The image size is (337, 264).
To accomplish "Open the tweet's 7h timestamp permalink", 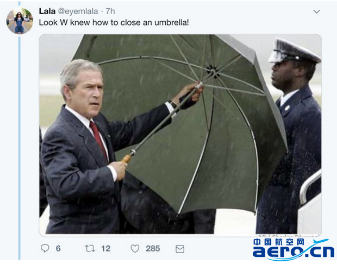I will tap(110, 11).
